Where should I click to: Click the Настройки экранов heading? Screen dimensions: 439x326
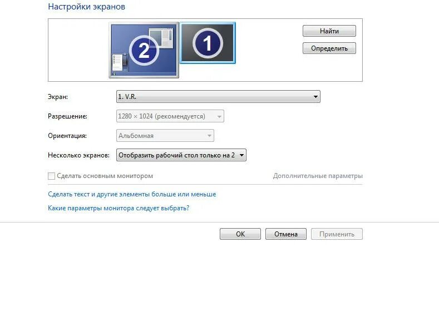86,7
